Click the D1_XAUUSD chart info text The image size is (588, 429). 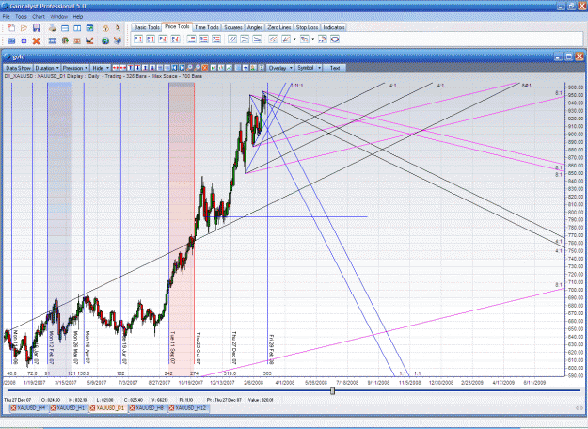(103, 76)
